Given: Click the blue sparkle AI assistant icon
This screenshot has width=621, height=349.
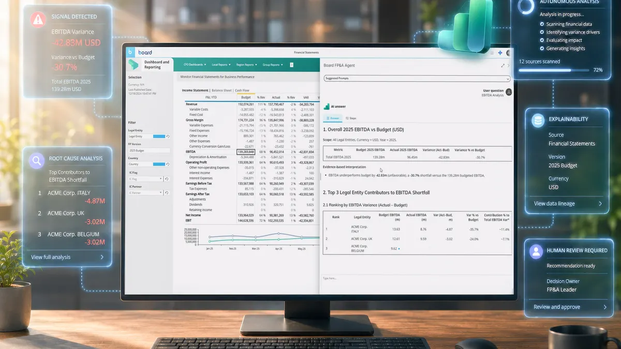Looking at the screenshot, I should coord(500,53).
